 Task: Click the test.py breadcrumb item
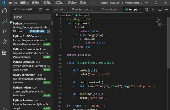(82, 15)
